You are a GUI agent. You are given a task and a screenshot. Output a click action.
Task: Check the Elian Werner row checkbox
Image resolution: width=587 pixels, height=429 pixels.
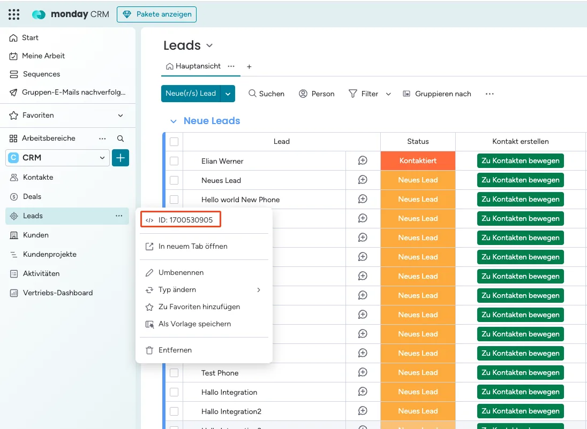[174, 161]
